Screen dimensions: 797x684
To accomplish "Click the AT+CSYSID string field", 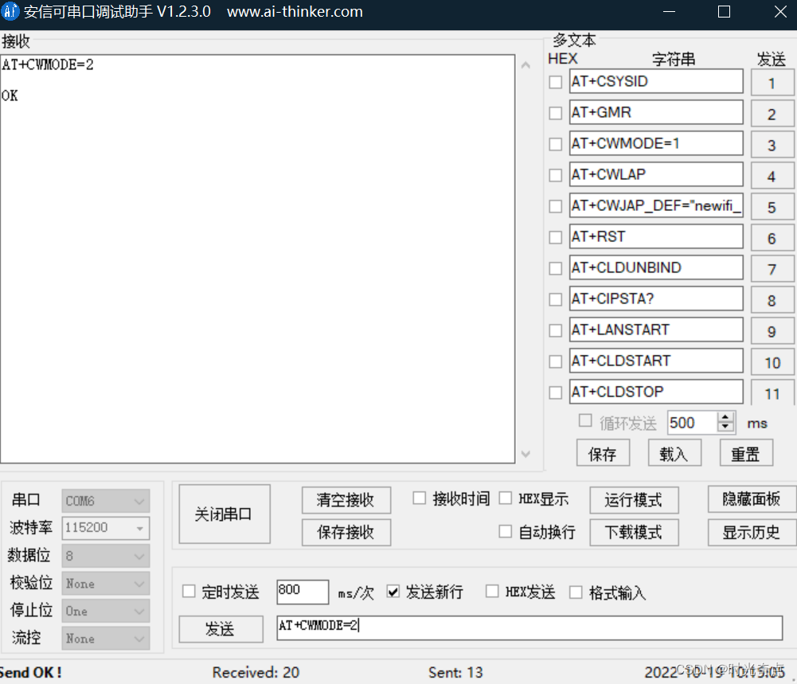I will coord(656,81).
